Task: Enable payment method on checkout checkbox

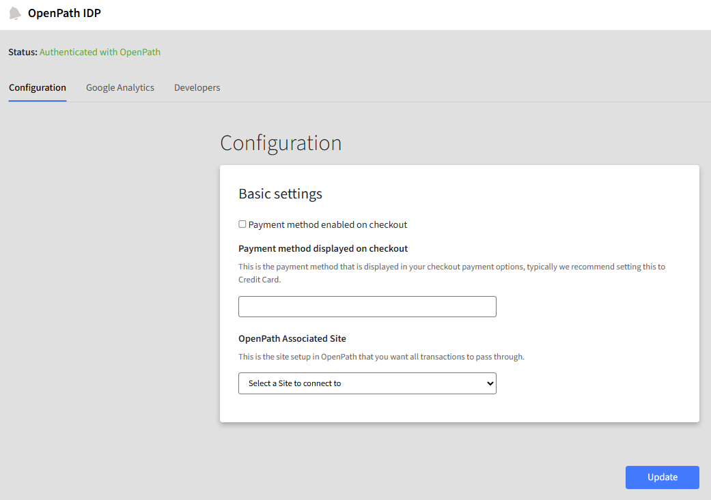Action: pyautogui.click(x=242, y=224)
